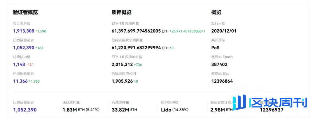Screen dimensions: 315x123
Task: Click the 质押概览 section heading
Action: (122, 12)
